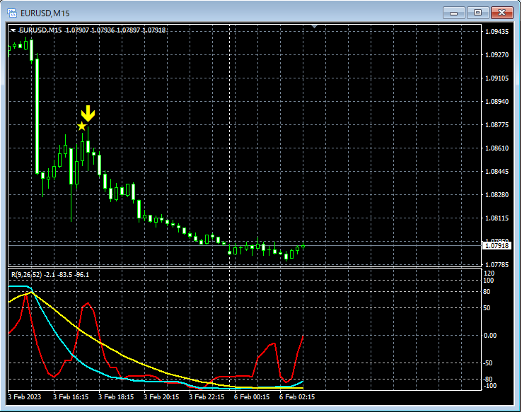Click the 3 Feb 18:15 time label
Image resolution: width=522 pixels, height=412 pixels.
point(116,396)
